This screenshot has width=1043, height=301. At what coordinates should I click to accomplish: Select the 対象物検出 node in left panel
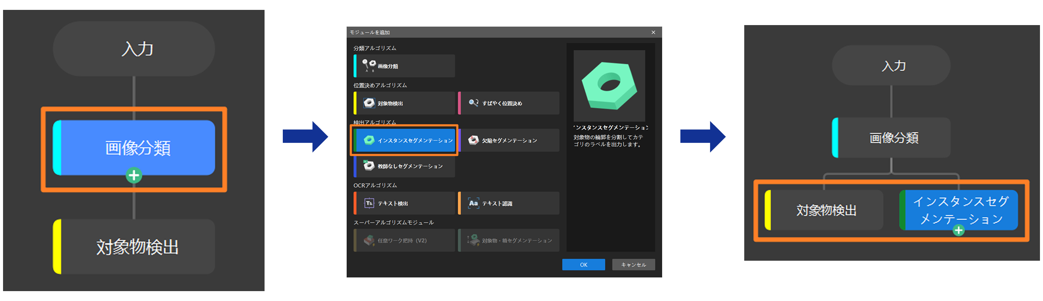(x=134, y=246)
